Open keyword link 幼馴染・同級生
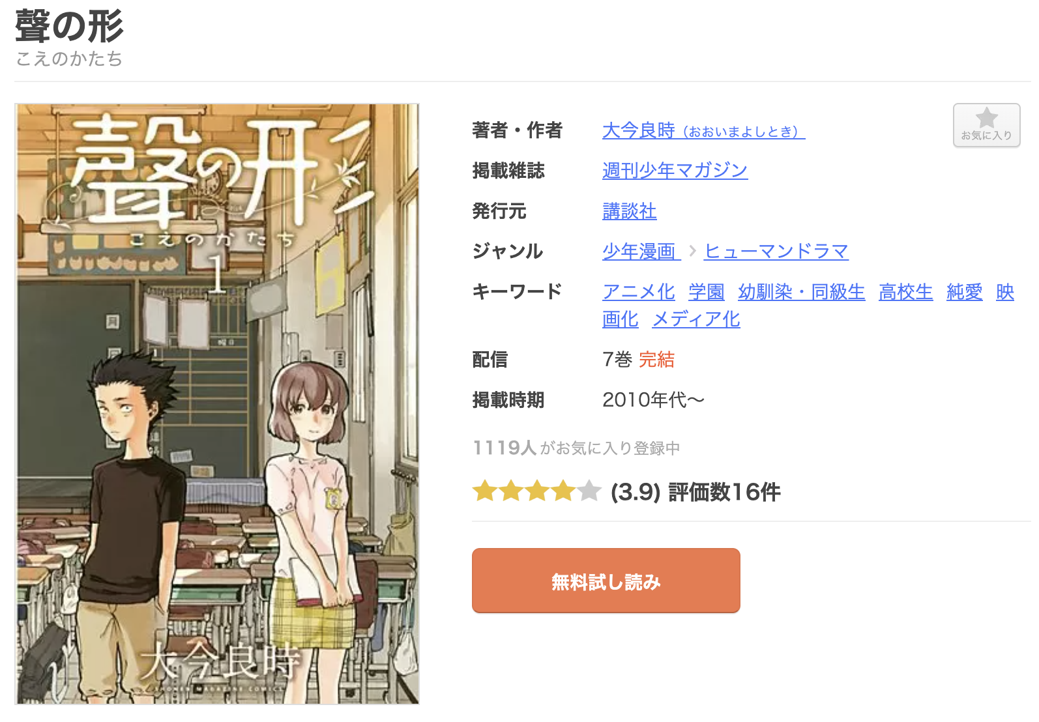This screenshot has height=722, width=1039. click(801, 292)
